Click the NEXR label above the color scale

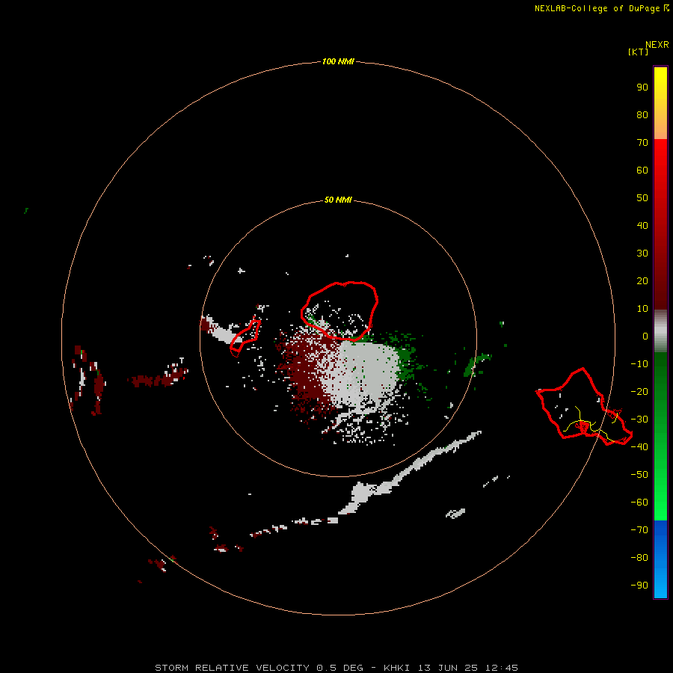tap(657, 45)
